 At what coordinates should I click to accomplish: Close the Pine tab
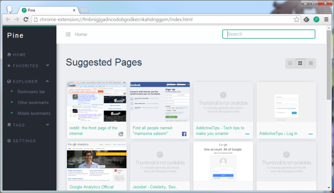(74, 10)
